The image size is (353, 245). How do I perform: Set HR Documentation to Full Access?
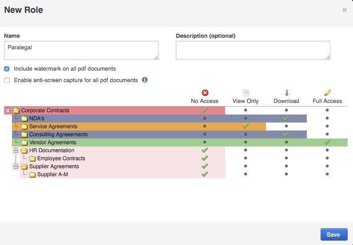tap(327, 150)
